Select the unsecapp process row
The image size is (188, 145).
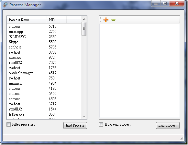click(44, 32)
